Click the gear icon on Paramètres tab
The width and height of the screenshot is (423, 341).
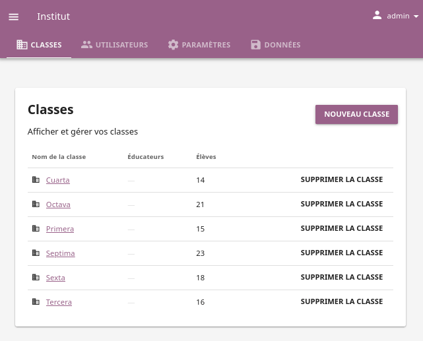click(x=173, y=44)
